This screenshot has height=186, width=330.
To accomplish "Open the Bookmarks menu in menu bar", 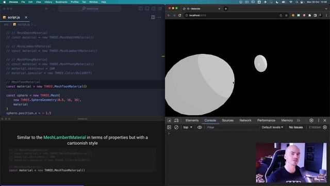I will tap(61, 2).
